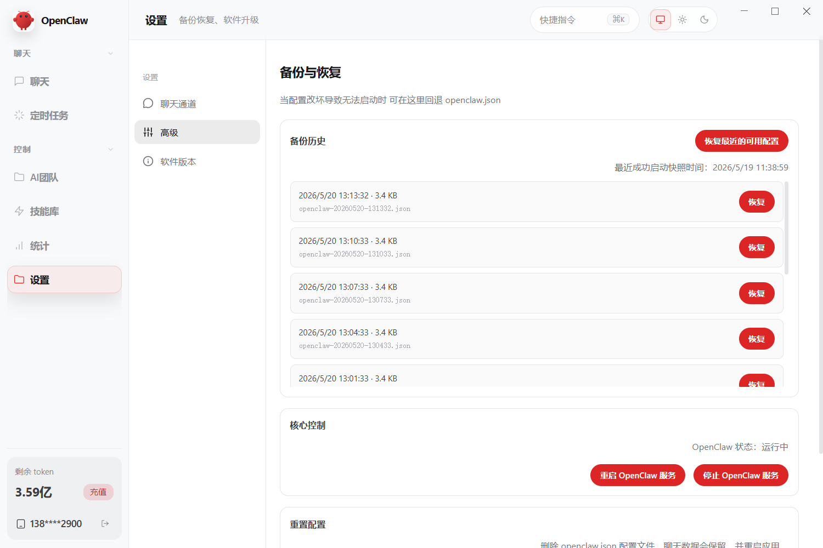Click the 技能库 lightning bolt icon
Screen dimensions: 823x548
[19, 211]
